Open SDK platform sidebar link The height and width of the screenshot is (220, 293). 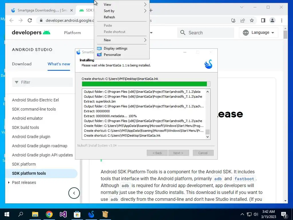click(x=24, y=164)
